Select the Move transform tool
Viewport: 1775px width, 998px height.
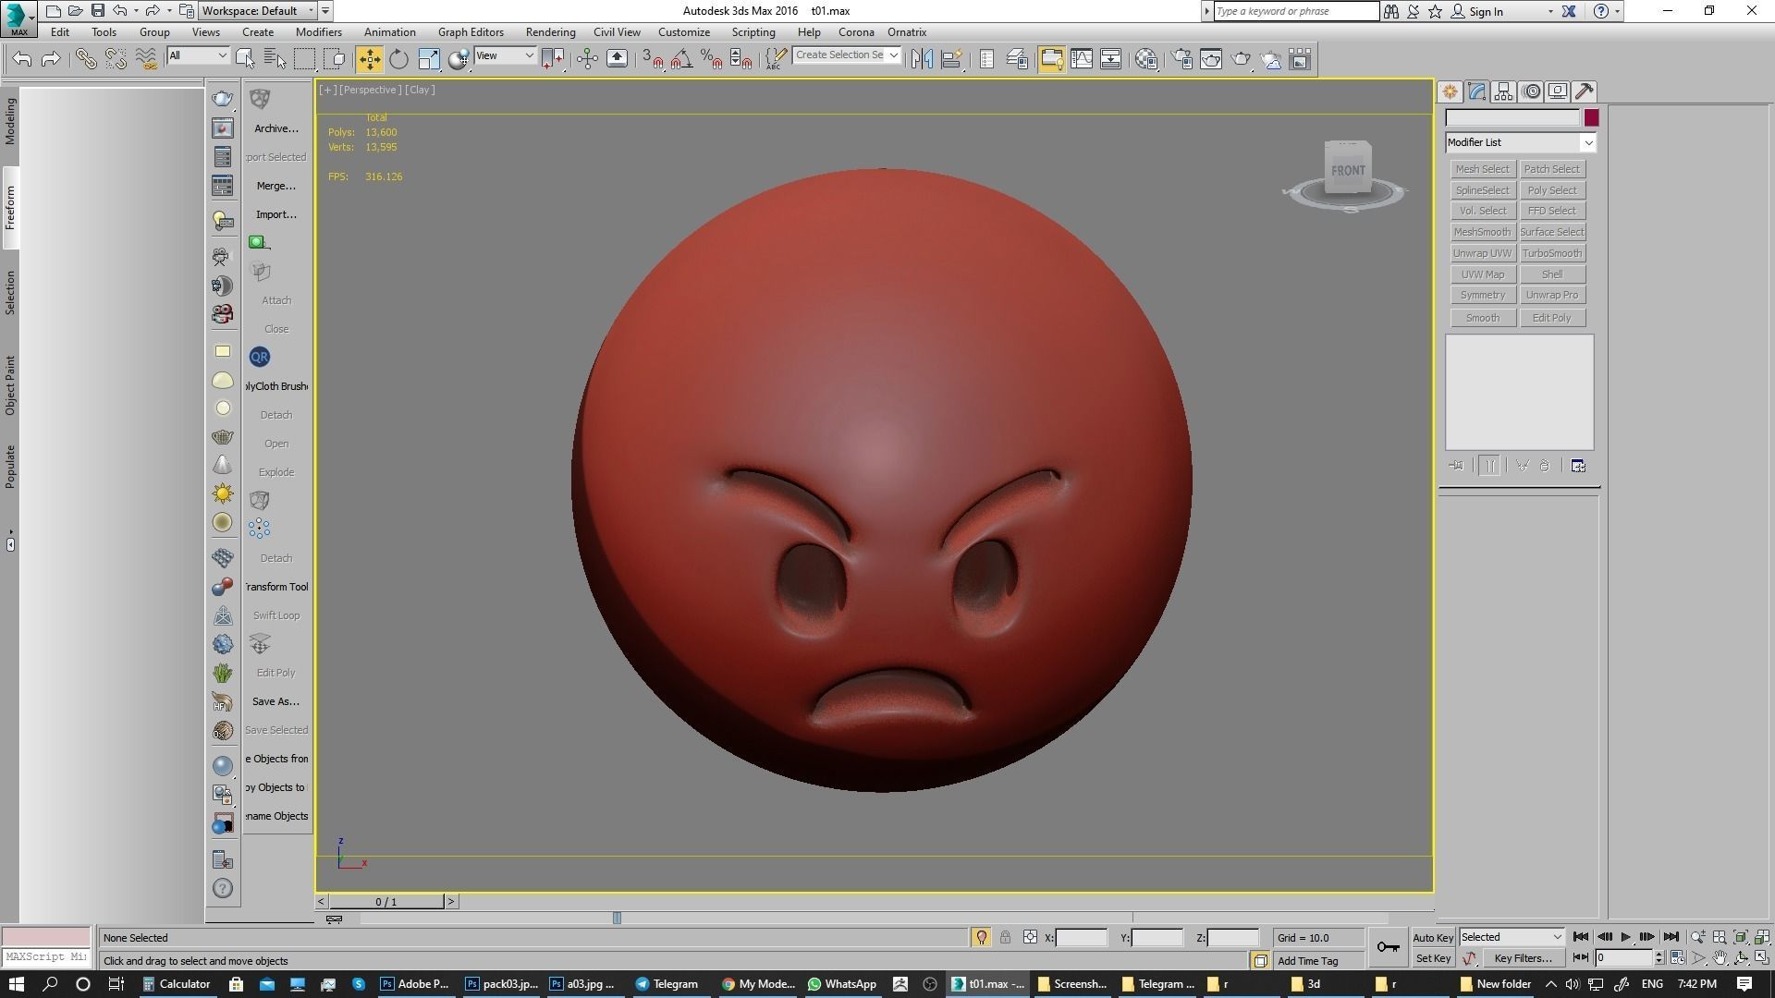click(x=369, y=59)
